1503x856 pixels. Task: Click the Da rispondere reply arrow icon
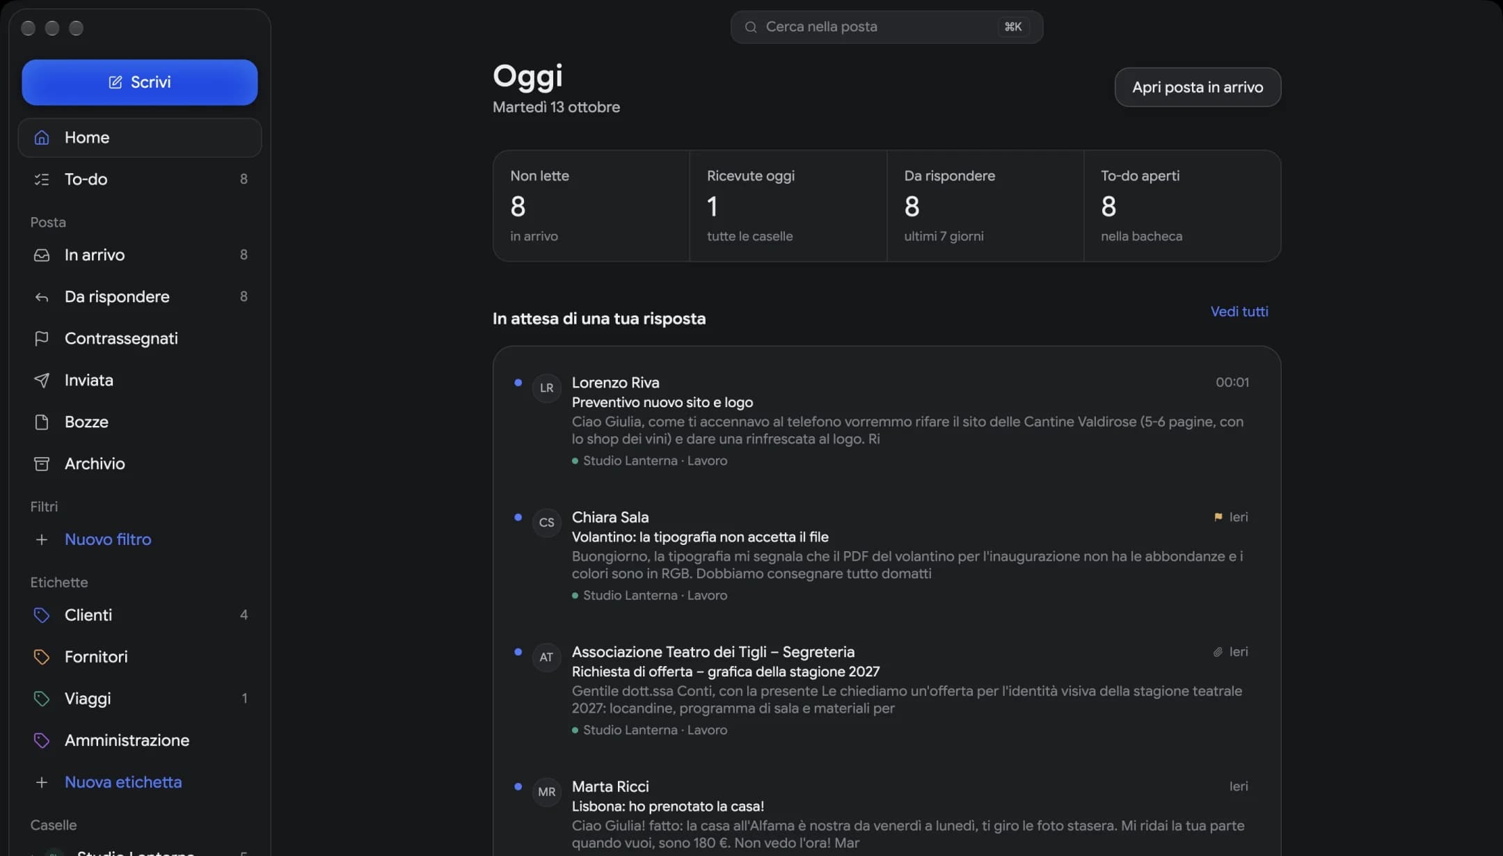click(x=42, y=297)
